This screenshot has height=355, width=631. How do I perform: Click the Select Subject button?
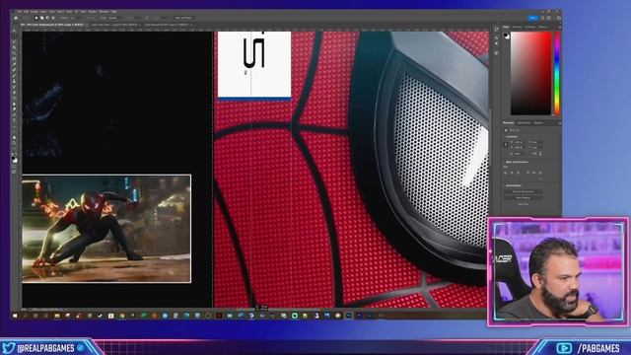[x=523, y=198]
